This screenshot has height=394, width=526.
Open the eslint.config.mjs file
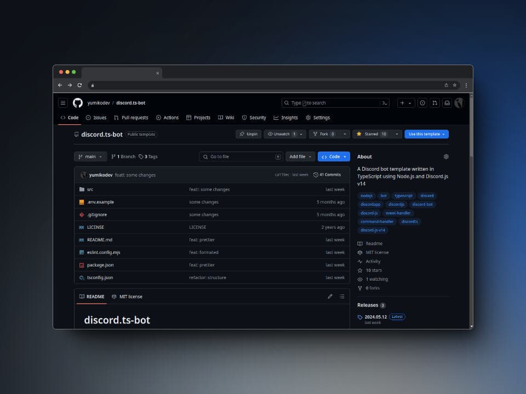104,252
